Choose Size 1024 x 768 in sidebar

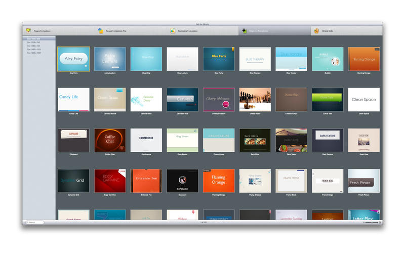[39, 43]
